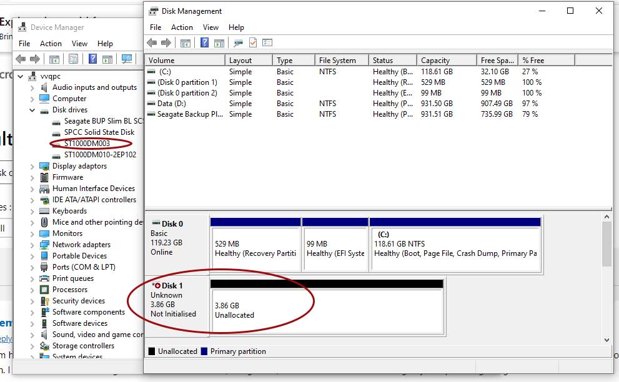Click the properties sheet icon in Device Manager toolbar
The width and height of the screenshot is (619, 382).
point(73,59)
